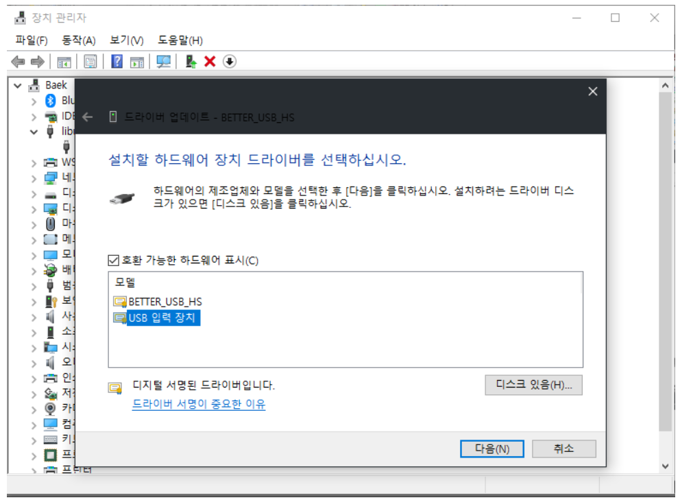Screen dimensions: 680x500
Task: Click the red X uninstall device icon
Action: click(x=210, y=62)
